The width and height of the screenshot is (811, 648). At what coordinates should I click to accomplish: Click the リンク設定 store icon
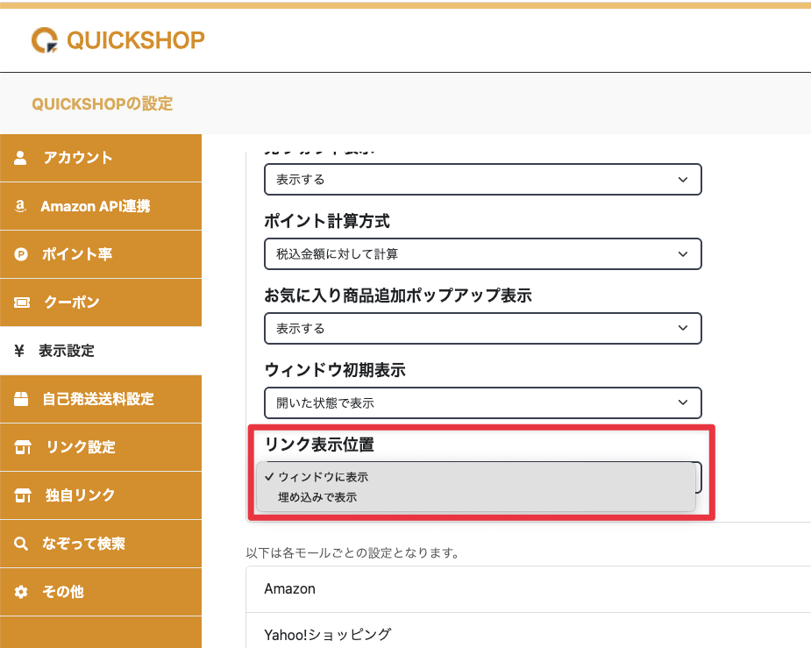pos(22,447)
